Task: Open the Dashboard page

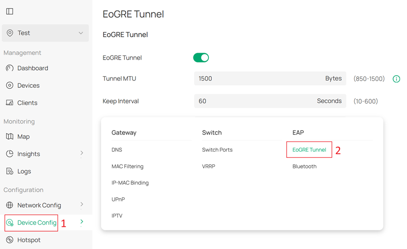Action: click(x=33, y=68)
